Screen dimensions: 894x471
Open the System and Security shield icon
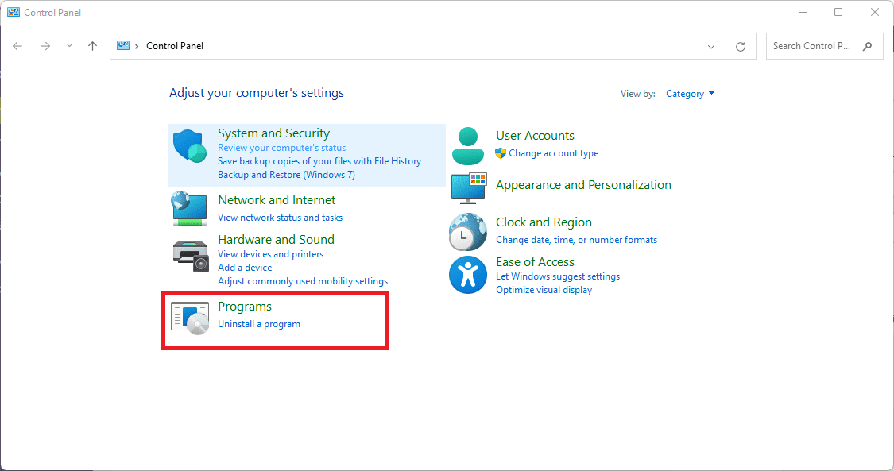[189, 146]
